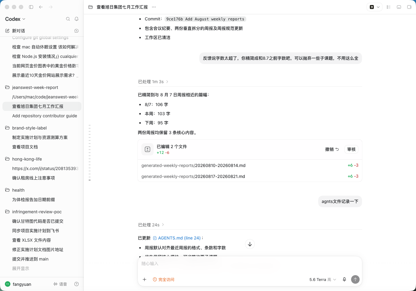Expand the Codex dropdown menu
This screenshot has width=416, height=291.
click(15, 19)
